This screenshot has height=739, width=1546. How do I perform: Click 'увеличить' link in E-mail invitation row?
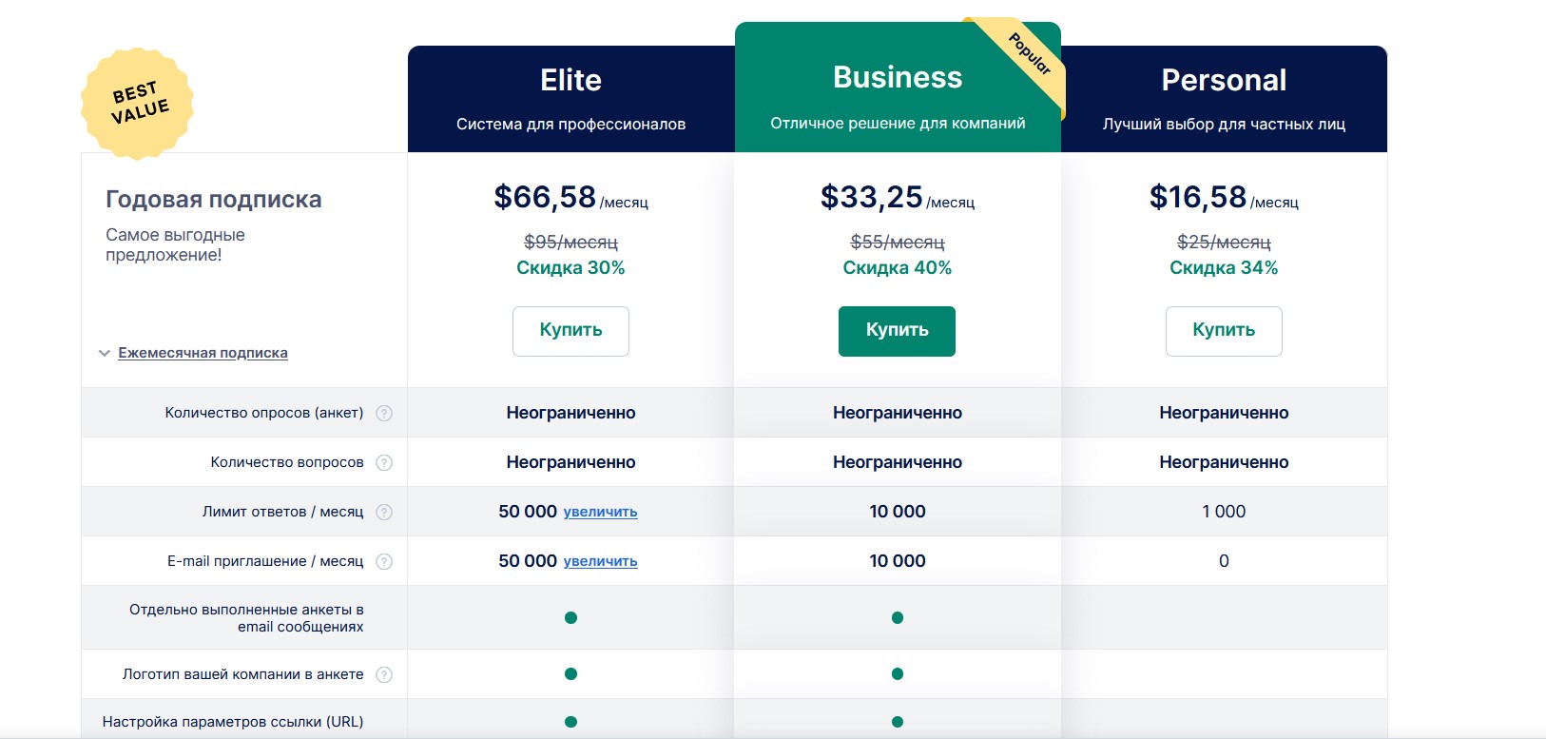point(600,561)
